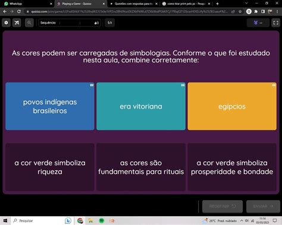Click 'as cores são fundamentais para rituais' slot
This screenshot has height=225, width=282.
(141, 167)
